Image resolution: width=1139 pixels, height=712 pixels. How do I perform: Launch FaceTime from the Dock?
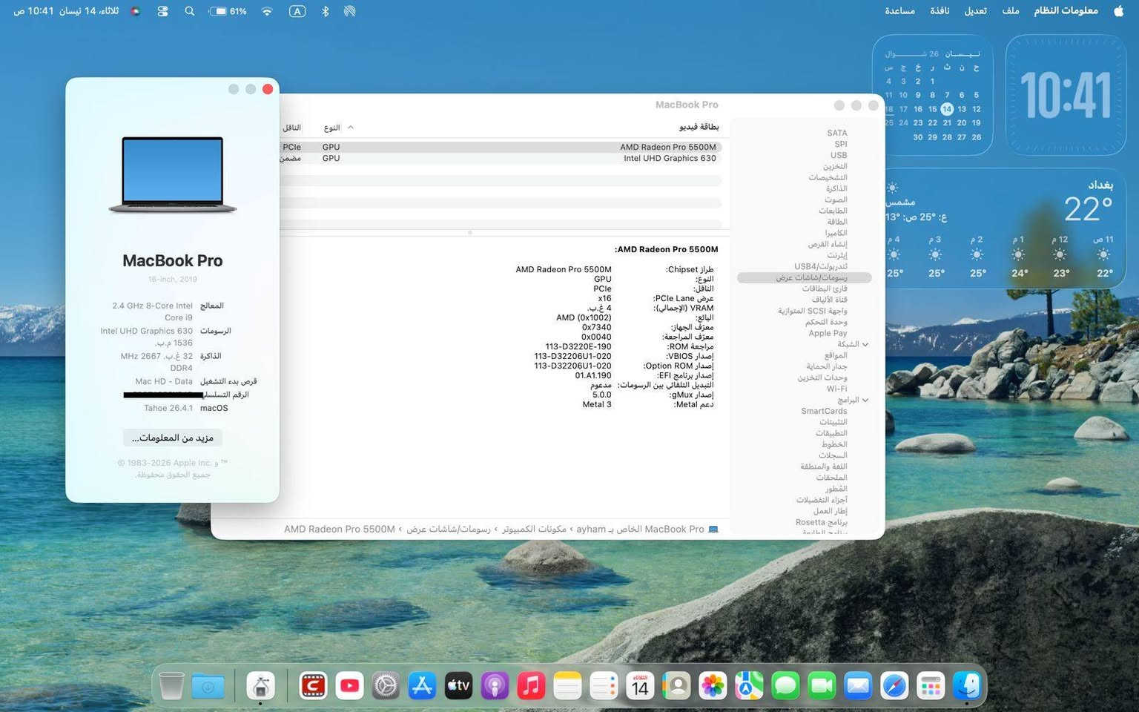tap(822, 686)
